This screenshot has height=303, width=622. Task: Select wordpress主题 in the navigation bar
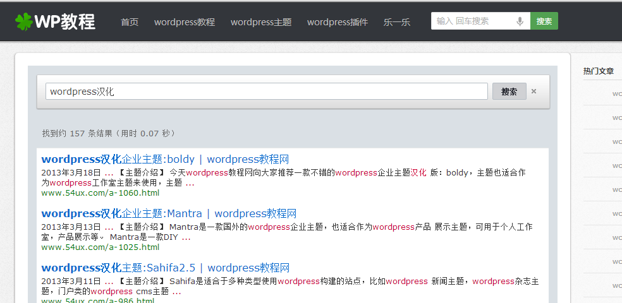point(261,22)
